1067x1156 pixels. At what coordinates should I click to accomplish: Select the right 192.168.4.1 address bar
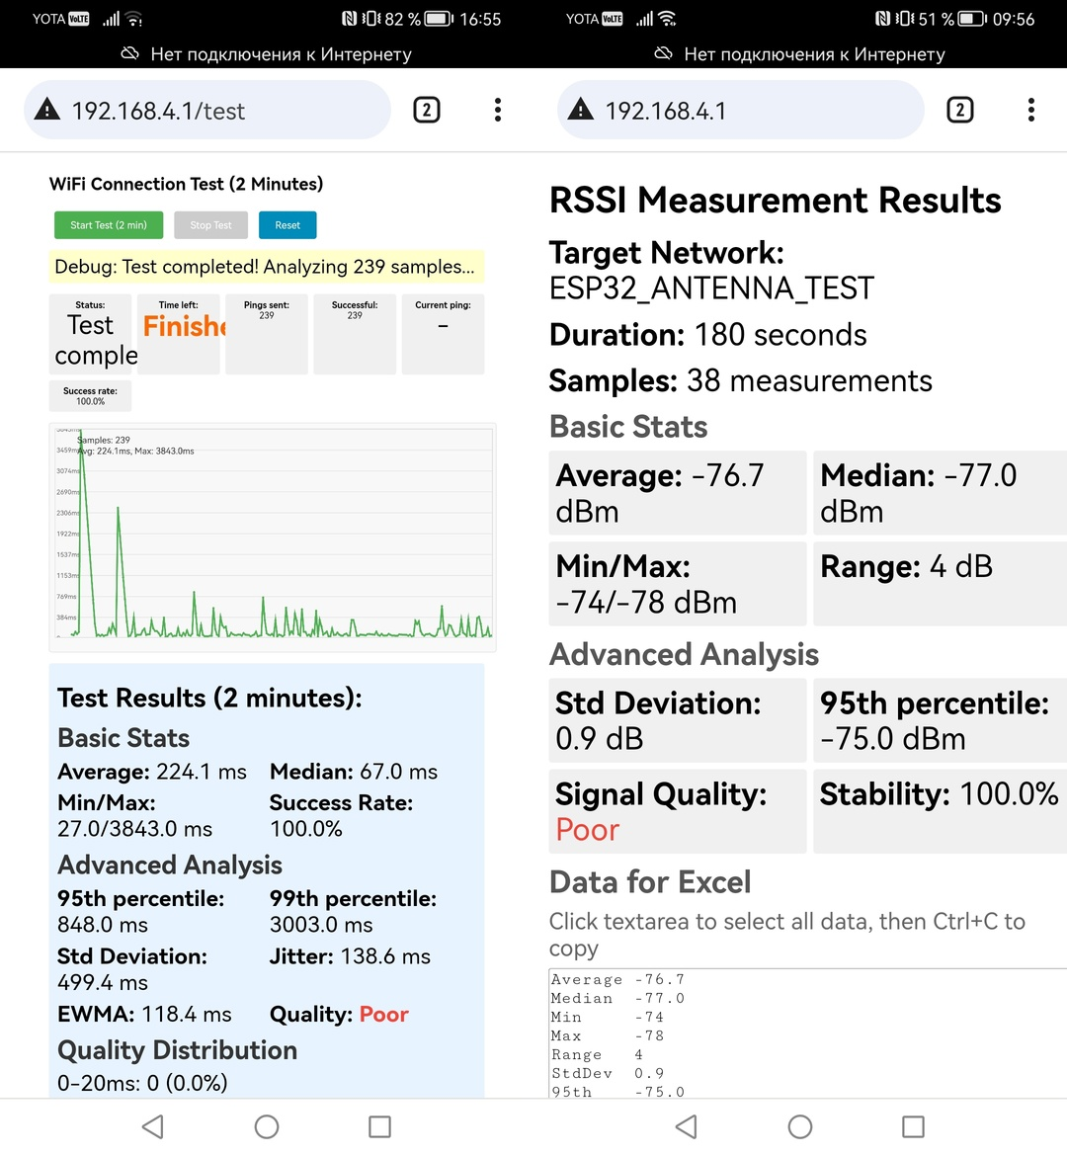(x=751, y=111)
